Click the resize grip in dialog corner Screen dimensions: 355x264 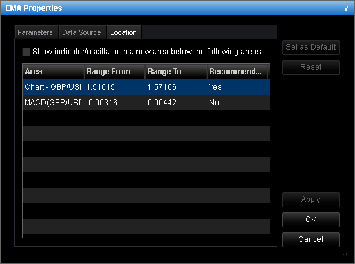345,254
